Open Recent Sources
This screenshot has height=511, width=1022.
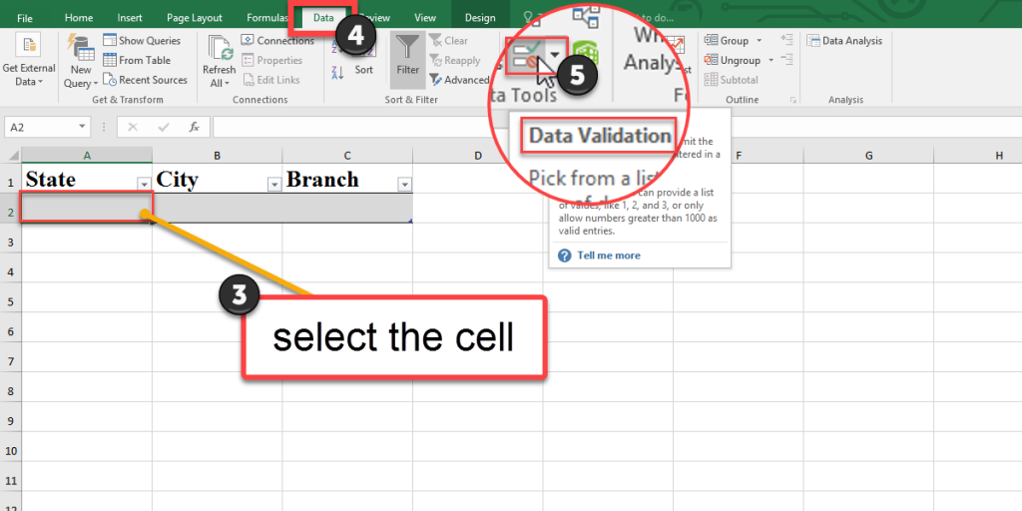(145, 80)
